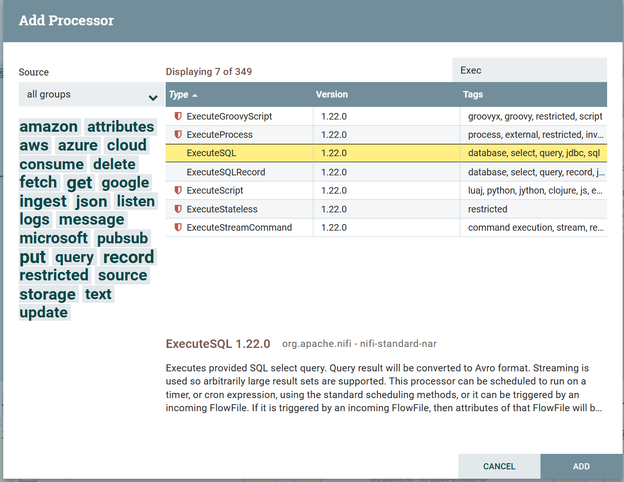Filter by the get tag

(79, 182)
